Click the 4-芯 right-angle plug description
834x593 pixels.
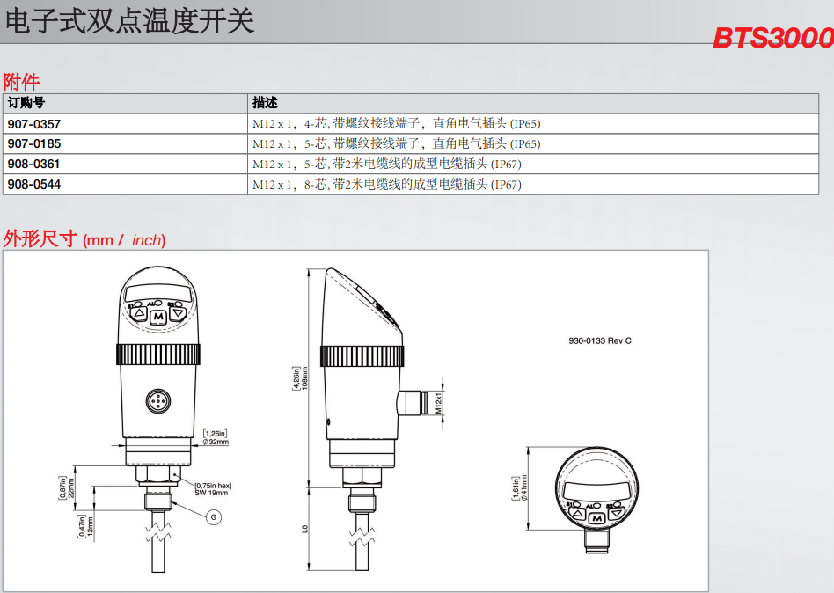pyautogui.click(x=396, y=124)
